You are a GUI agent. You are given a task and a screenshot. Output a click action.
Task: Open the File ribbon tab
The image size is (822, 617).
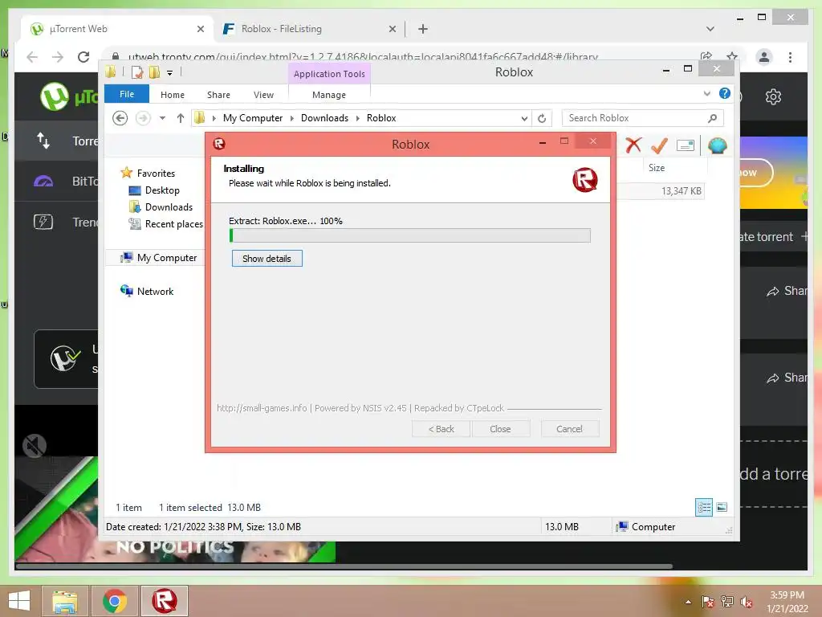pyautogui.click(x=127, y=94)
